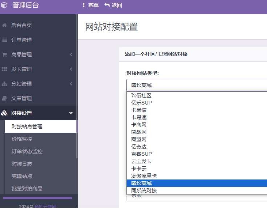Pick 云宝发卡 in the site type list
This screenshot has height=208, width=267.
click(141, 161)
